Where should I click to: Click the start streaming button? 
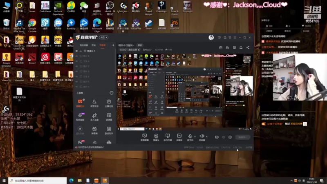pos(243,137)
